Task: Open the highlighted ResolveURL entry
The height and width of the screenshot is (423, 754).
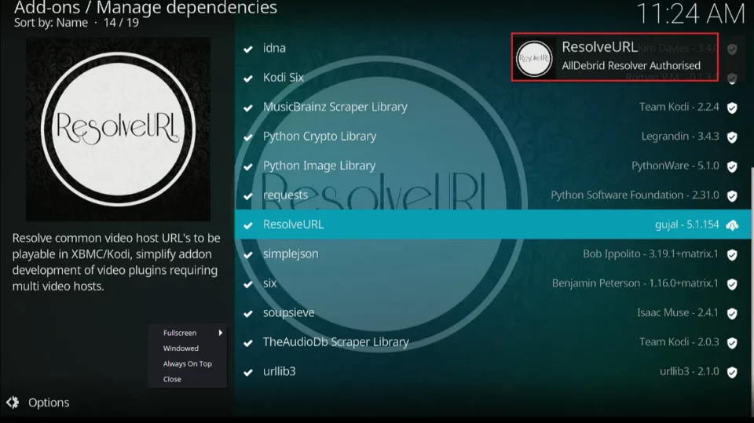Action: tap(492, 224)
